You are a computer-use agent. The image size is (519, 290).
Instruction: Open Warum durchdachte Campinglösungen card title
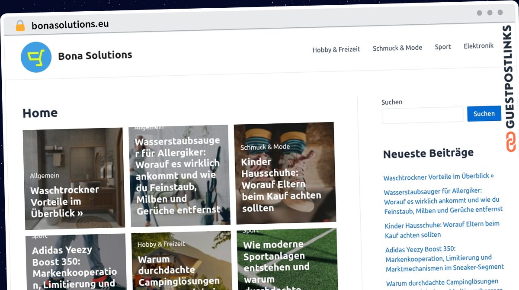tap(179, 271)
